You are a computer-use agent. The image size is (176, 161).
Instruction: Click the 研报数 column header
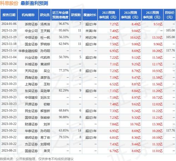[x=76, y=15]
